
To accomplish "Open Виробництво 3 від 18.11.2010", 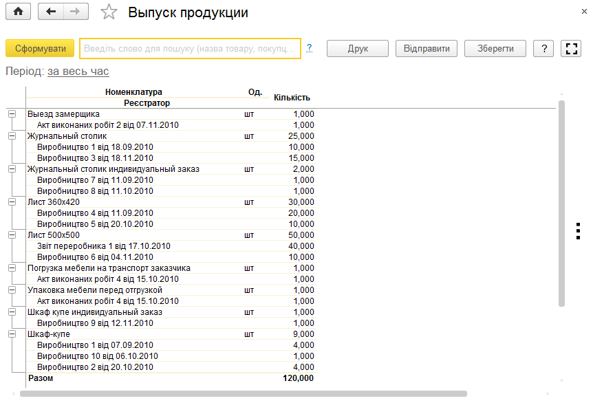I will [95, 157].
